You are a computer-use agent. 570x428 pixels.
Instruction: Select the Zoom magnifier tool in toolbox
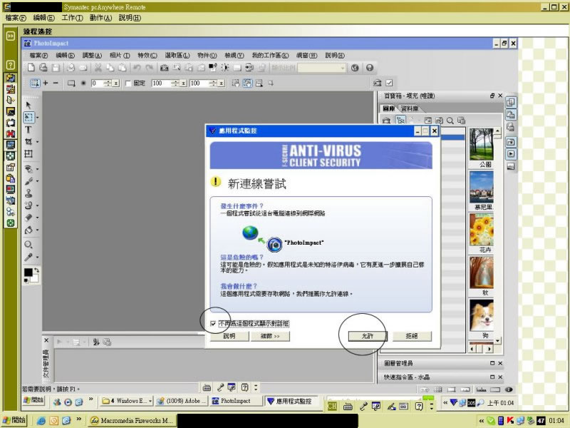click(28, 245)
